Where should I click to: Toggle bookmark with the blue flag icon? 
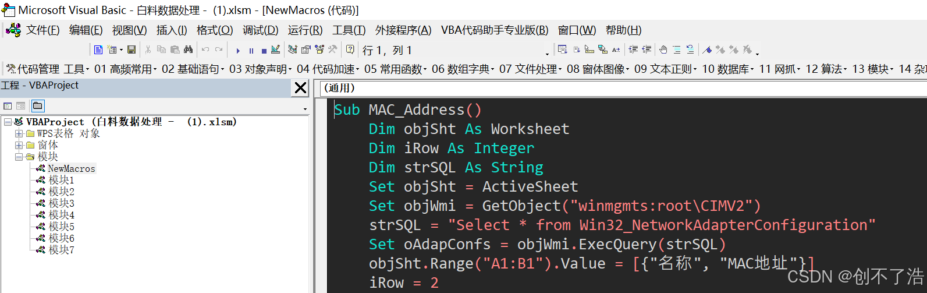707,50
